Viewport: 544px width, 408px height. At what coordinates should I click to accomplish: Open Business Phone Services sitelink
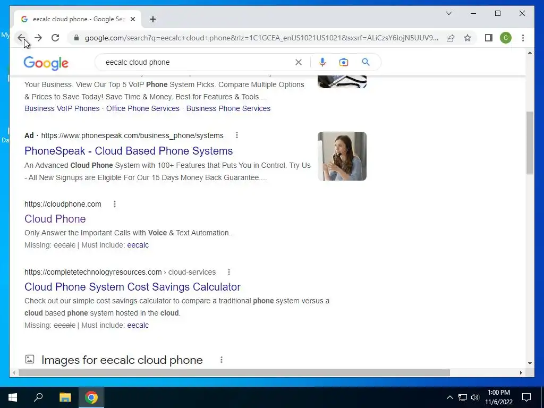228,108
